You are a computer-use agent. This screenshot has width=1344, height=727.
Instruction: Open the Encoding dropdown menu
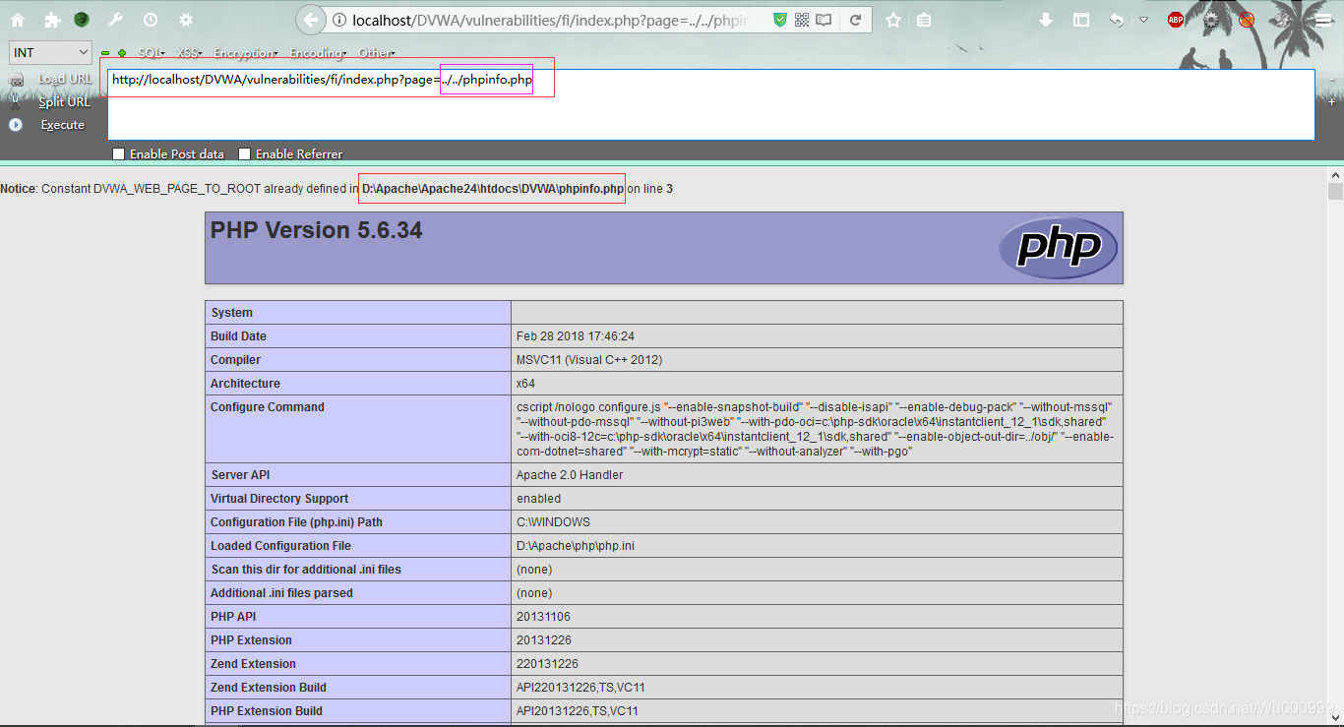[x=319, y=53]
